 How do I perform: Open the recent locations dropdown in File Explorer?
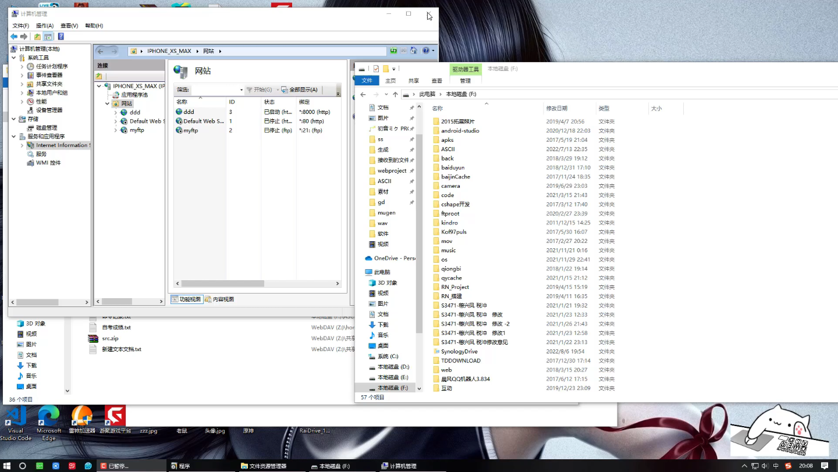[x=387, y=94]
